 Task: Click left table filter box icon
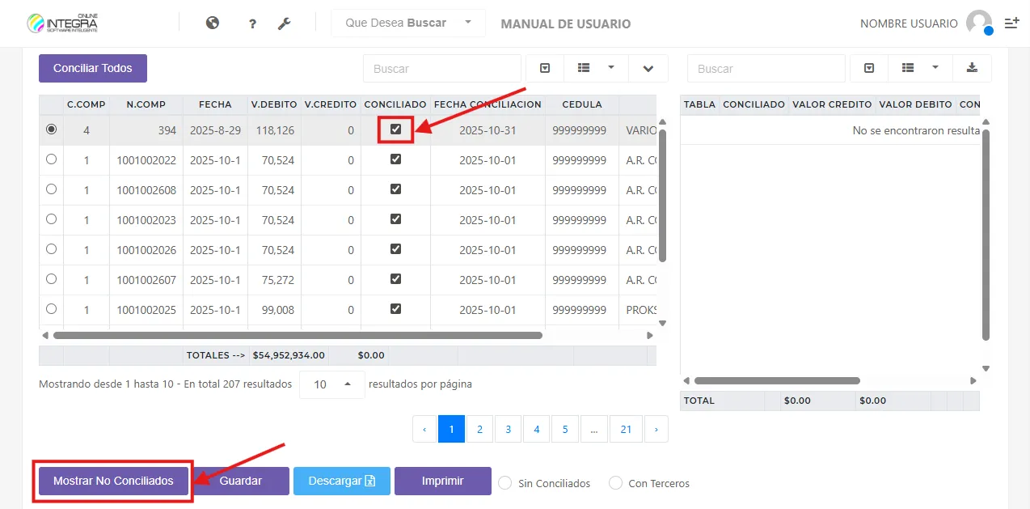coord(545,69)
